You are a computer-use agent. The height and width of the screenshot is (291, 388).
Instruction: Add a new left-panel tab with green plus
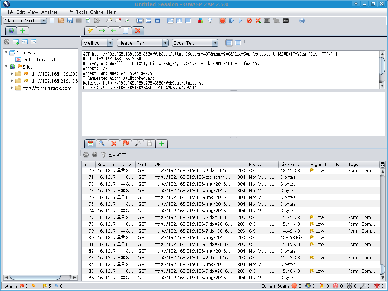(23, 31)
